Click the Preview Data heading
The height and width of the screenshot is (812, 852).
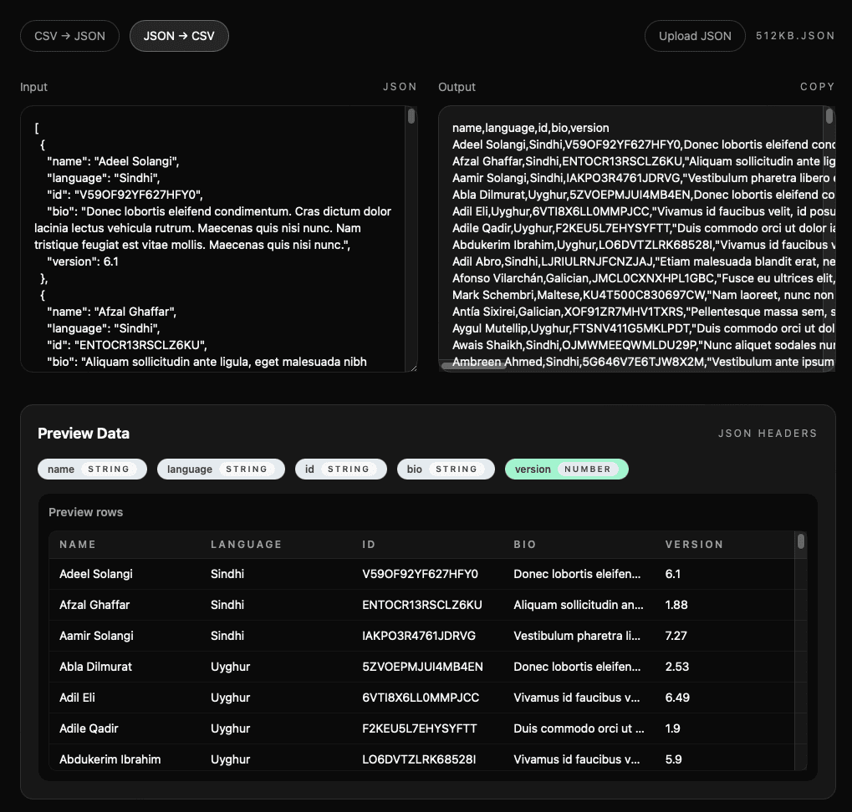[83, 433]
